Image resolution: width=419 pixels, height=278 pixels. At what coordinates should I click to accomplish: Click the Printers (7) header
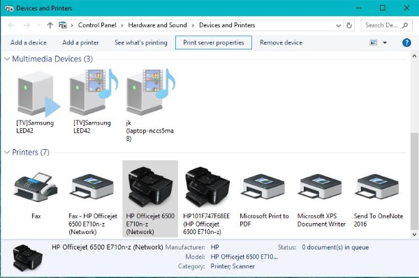click(31, 152)
